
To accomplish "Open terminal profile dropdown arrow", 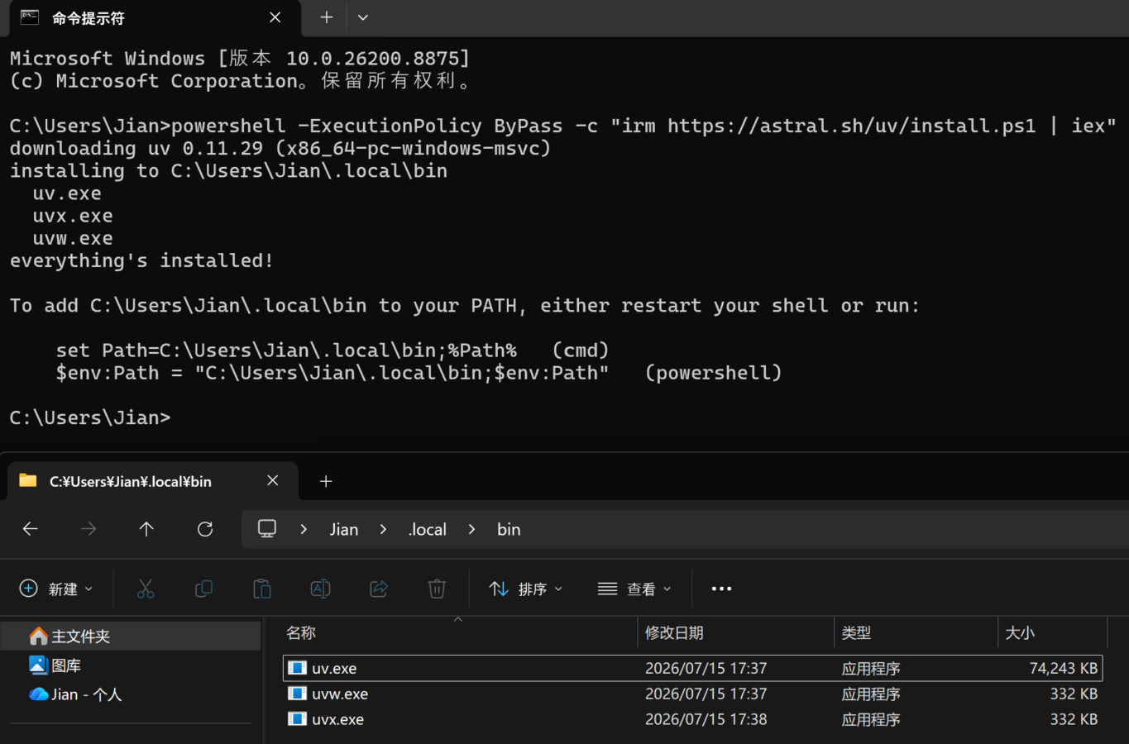I will coord(363,17).
